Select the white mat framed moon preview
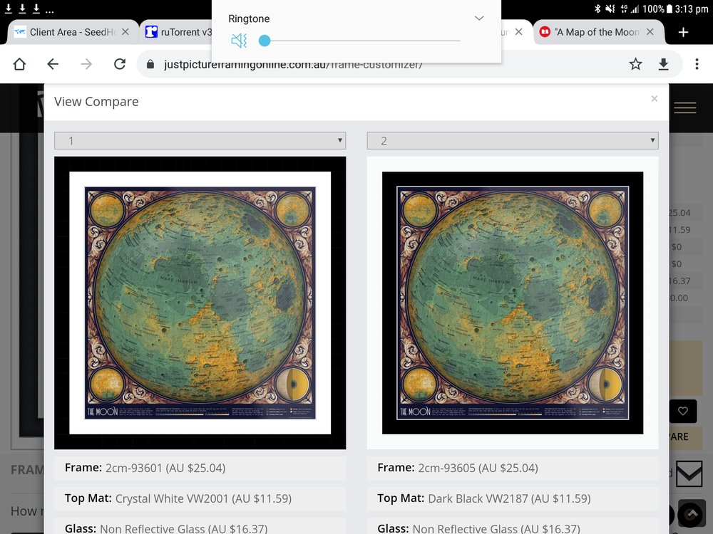Screen dimensions: 713x534 pos(200,303)
